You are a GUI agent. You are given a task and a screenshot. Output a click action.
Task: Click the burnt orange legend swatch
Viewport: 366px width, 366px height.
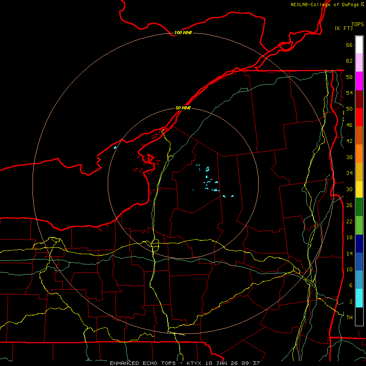359,135
